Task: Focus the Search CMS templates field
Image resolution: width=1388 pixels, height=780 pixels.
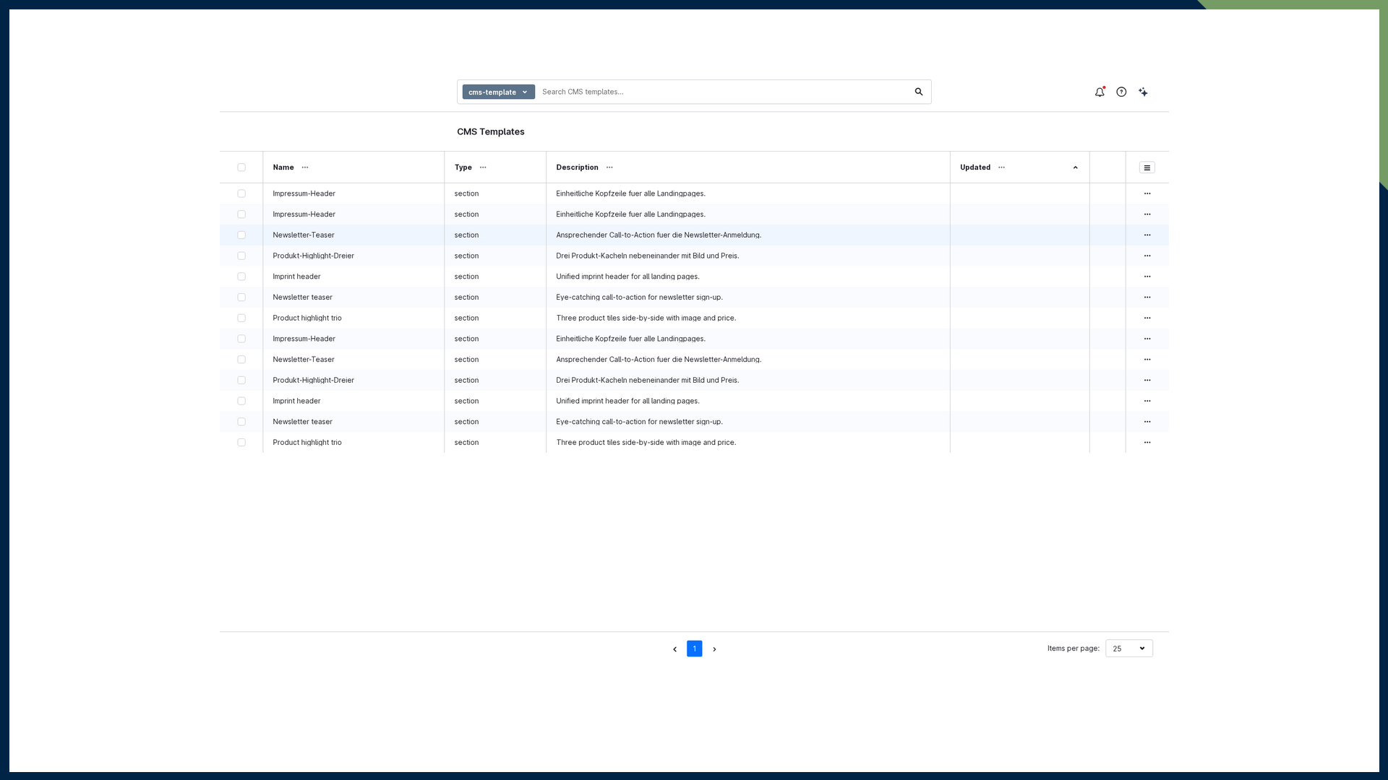Action: pos(723,92)
